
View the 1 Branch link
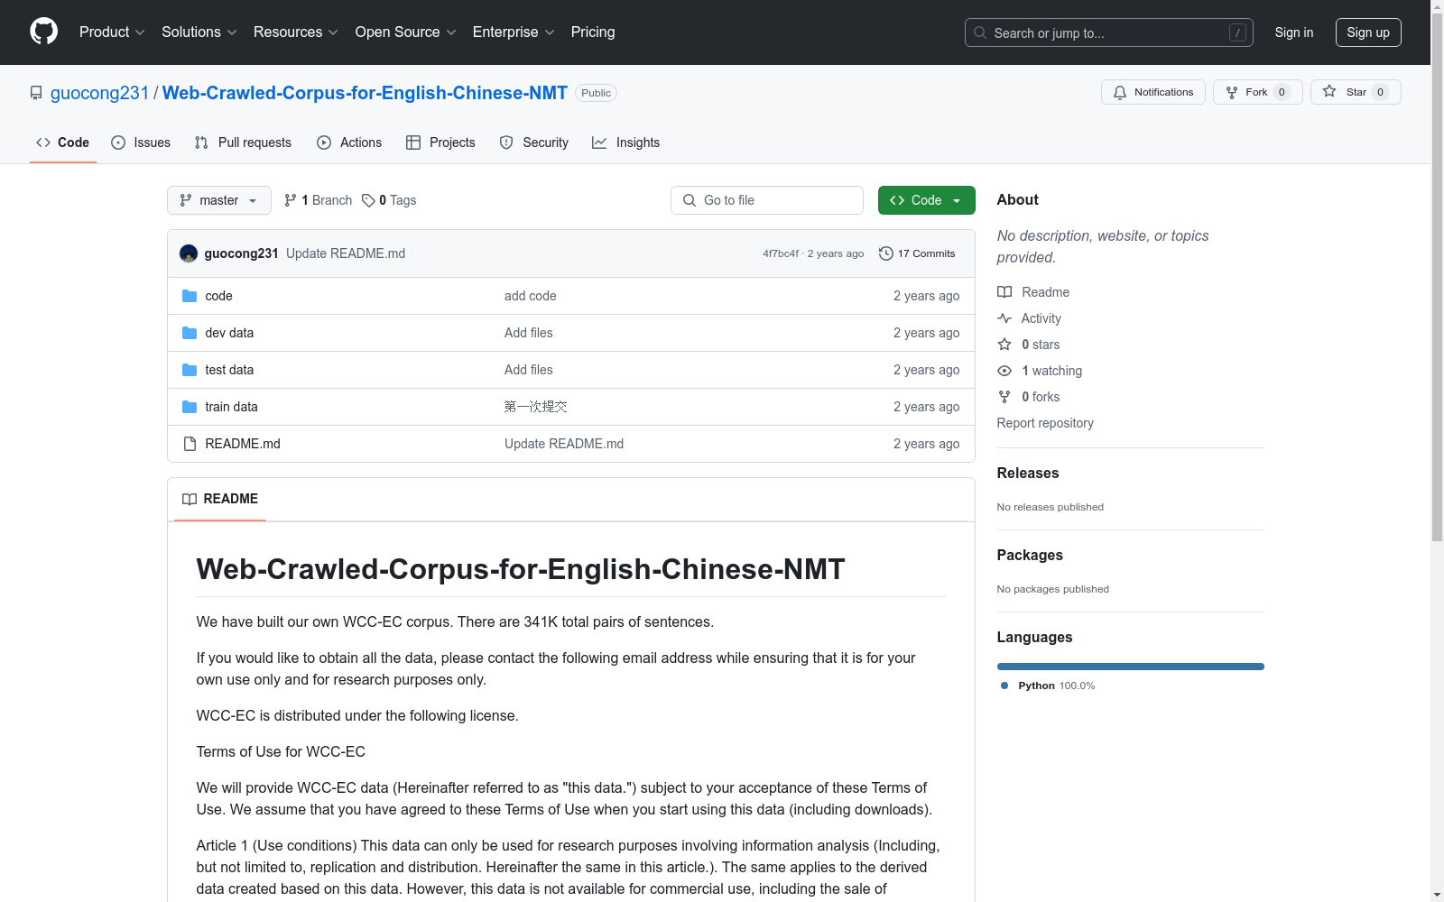318,200
